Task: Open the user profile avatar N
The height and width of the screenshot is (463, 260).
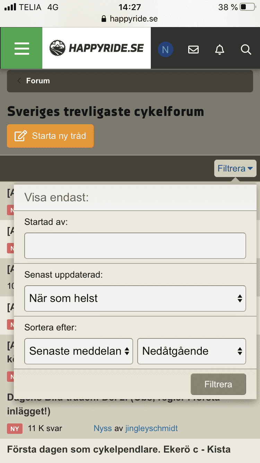Action: (x=165, y=50)
